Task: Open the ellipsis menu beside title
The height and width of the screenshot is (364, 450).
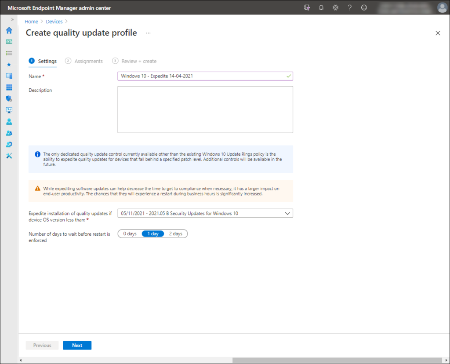Action: click(x=148, y=33)
